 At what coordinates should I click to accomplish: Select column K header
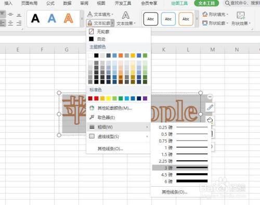coord(164,50)
